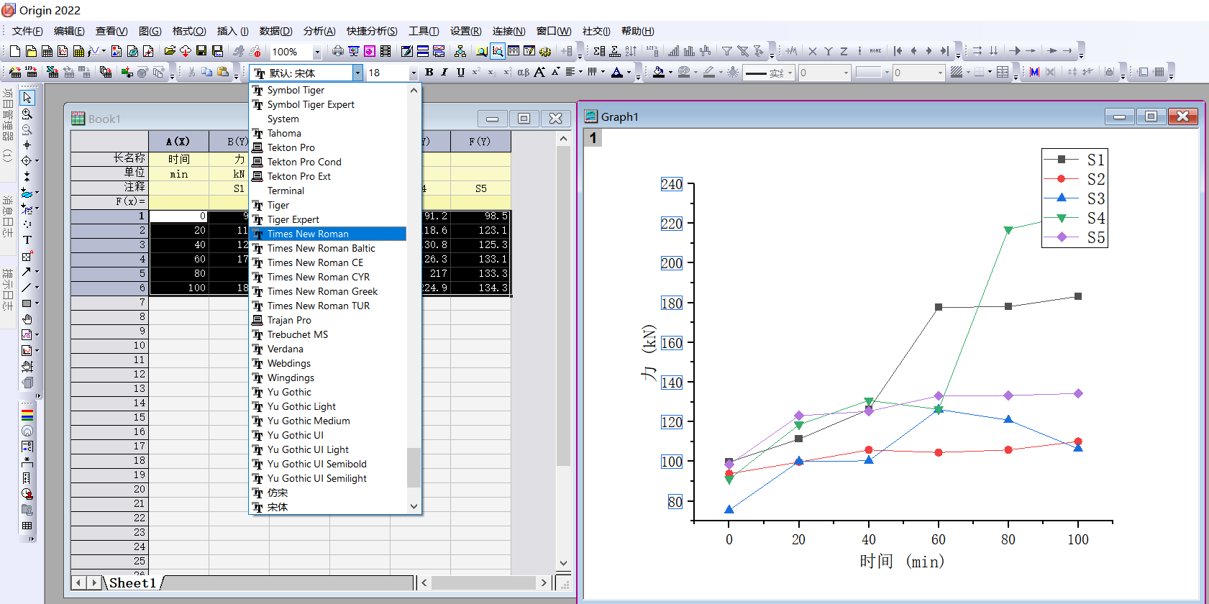The image size is (1209, 604).
Task: Click the x-axis title 时间 (min)
Action: click(902, 562)
